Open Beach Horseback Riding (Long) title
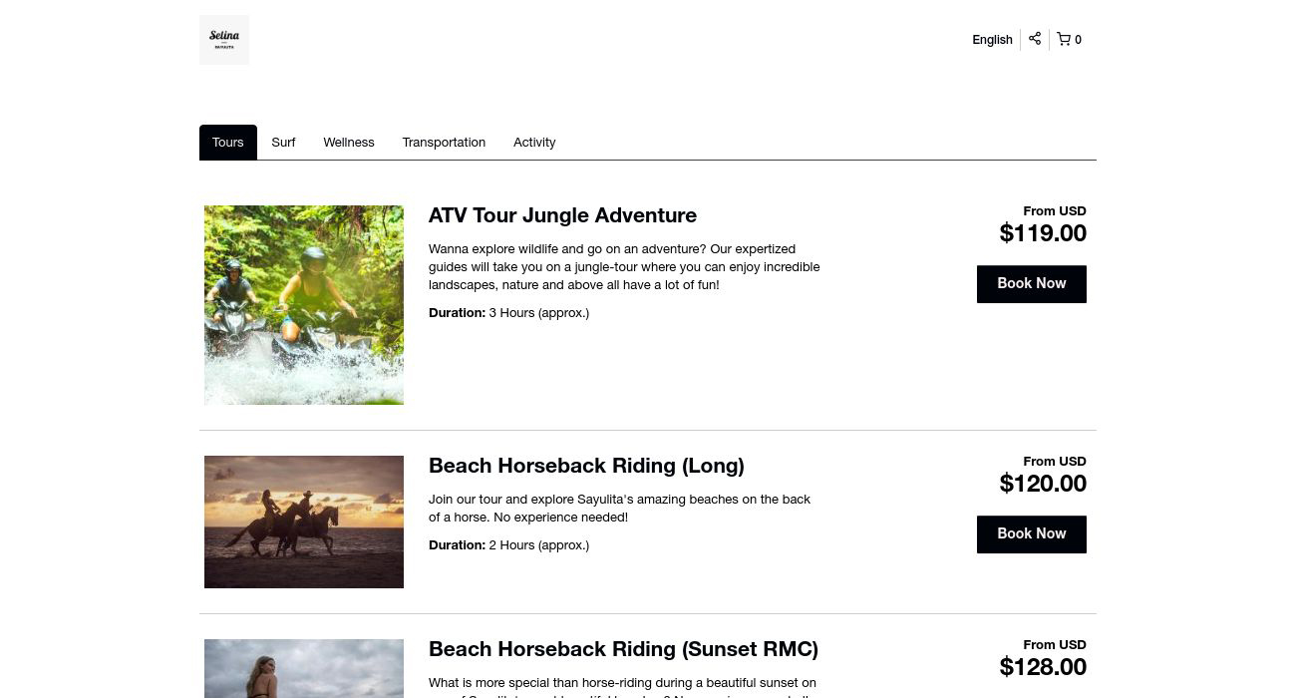The height and width of the screenshot is (698, 1296). [x=586, y=466]
